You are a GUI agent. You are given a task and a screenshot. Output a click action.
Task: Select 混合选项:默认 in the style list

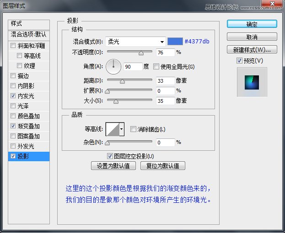tap(28, 34)
